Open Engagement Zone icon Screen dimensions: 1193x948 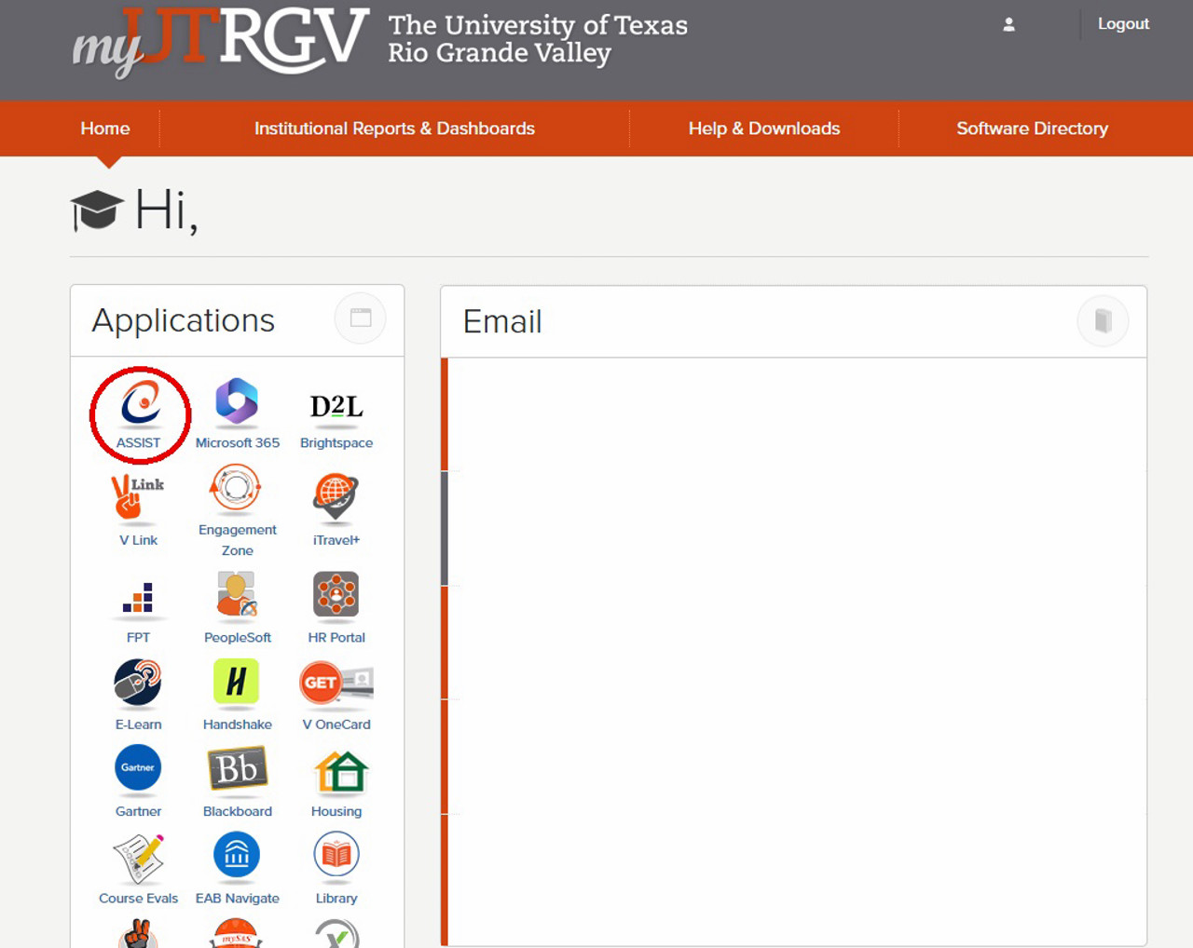pos(237,487)
